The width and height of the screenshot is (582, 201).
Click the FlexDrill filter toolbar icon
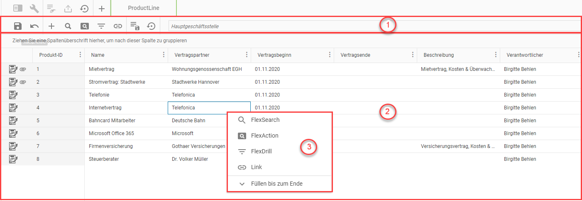[x=101, y=26]
